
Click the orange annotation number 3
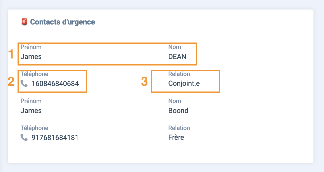(144, 81)
